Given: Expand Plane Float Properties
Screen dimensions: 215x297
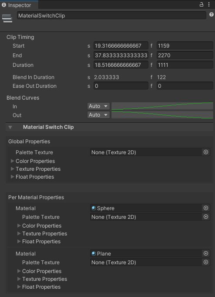Looking at the screenshot, I should click(x=19, y=287).
